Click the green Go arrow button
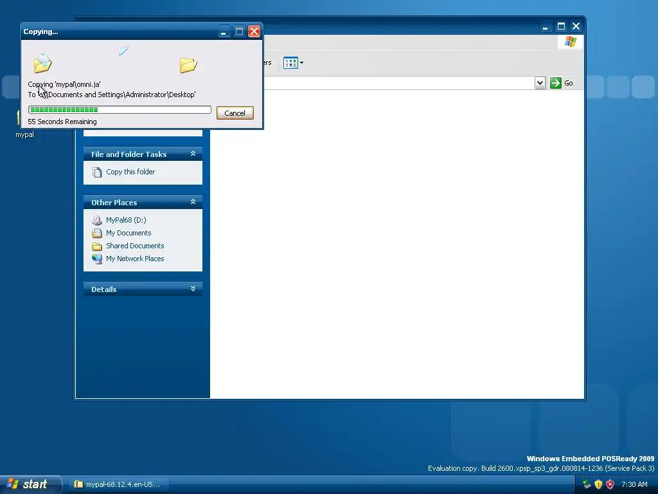658x494 pixels. (556, 83)
